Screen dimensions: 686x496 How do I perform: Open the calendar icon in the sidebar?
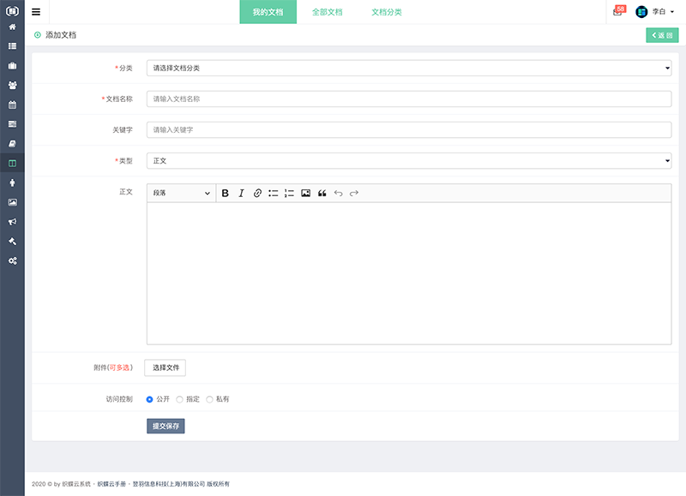pos(12,105)
